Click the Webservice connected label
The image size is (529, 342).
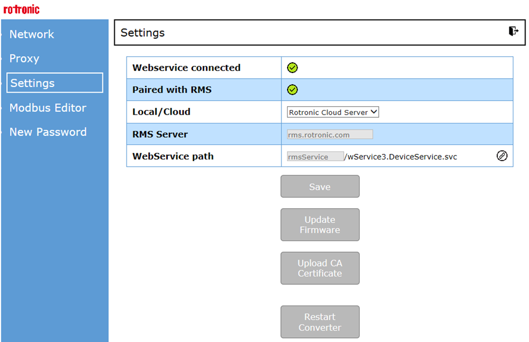(186, 67)
